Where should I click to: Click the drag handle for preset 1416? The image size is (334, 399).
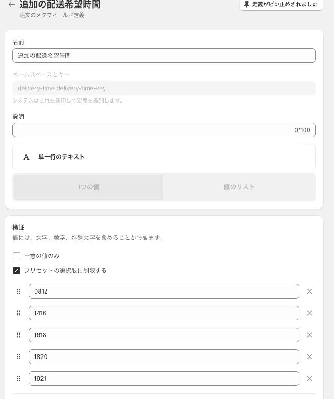19,313
